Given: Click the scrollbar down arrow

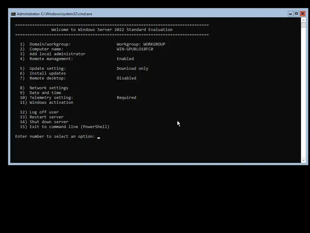Looking at the screenshot, I should (303, 160).
